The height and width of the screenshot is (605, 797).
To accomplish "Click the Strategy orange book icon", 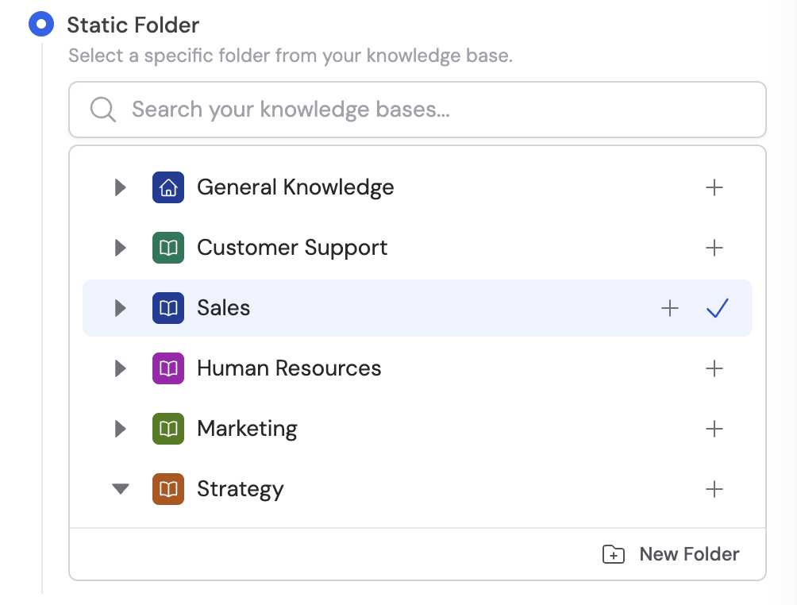I will click(x=167, y=489).
